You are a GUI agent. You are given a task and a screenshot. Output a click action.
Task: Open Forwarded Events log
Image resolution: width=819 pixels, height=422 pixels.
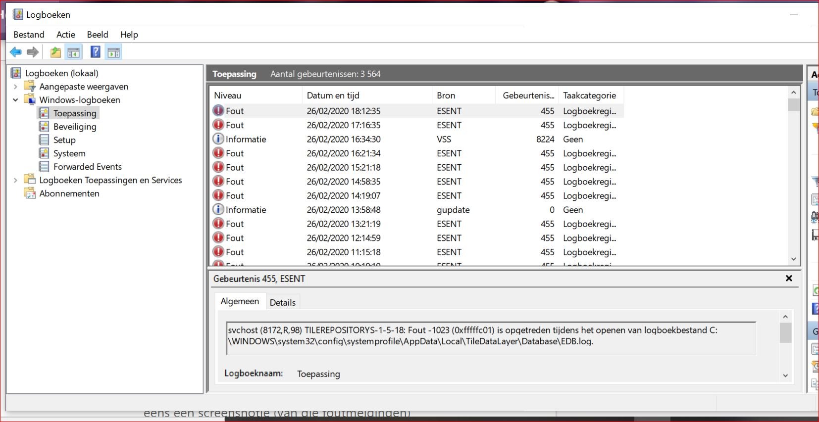(x=87, y=167)
